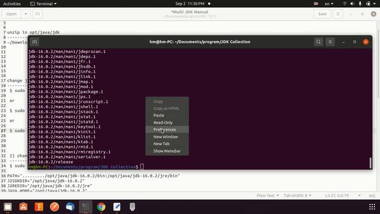Open the 'en' input language dropdown
This screenshot has width=380, height=214.
pyautogui.click(x=329, y=4)
